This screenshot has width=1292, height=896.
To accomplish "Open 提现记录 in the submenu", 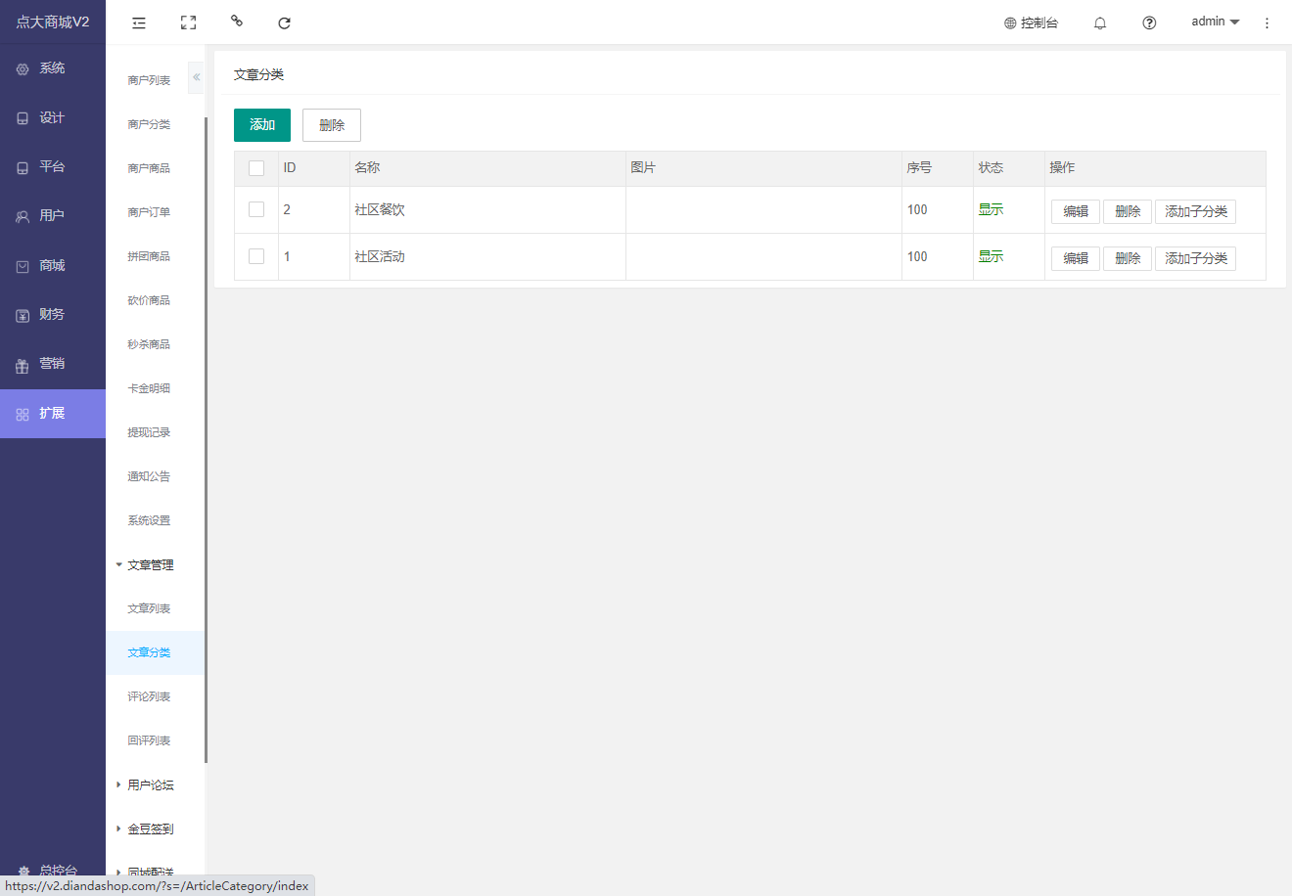I will [x=149, y=432].
